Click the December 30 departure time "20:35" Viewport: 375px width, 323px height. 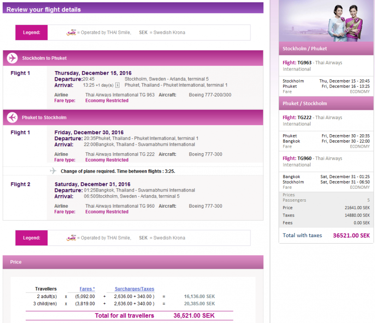pos(89,138)
